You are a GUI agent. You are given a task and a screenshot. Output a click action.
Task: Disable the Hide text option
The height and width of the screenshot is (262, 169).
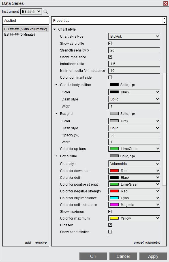(110, 225)
